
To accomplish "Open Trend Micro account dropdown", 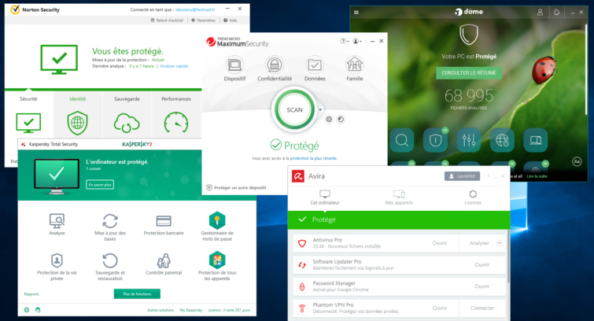I will pos(357,41).
